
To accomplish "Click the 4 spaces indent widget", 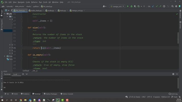I will pyautogui.click(x=156, y=97).
